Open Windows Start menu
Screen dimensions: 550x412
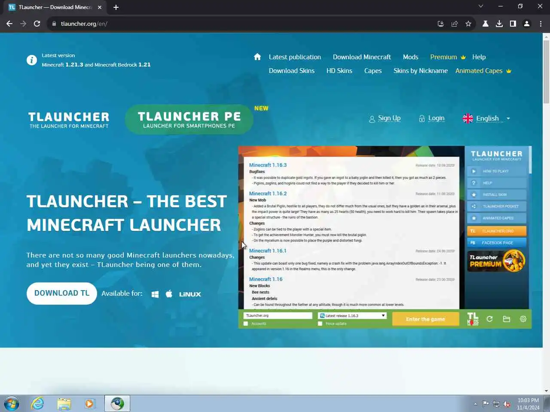click(12, 403)
